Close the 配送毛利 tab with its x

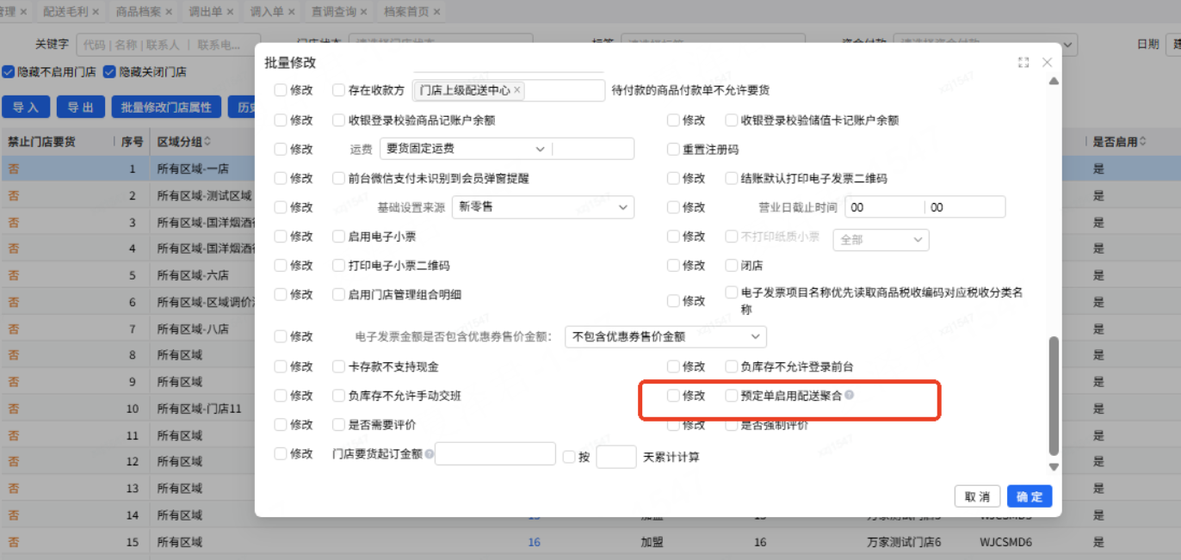[95, 12]
